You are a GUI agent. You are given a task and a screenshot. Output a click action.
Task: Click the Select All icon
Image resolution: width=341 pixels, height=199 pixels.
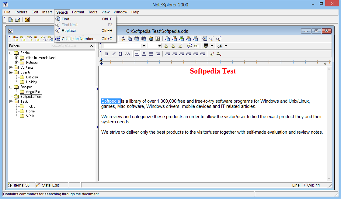tap(158, 39)
